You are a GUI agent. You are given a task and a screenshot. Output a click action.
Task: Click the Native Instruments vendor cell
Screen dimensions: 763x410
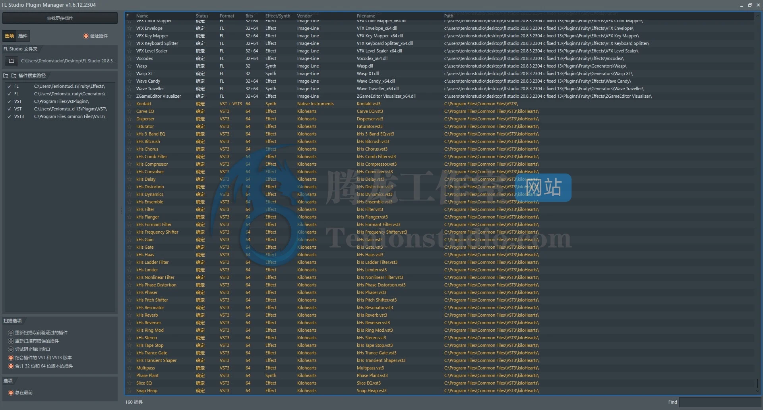[315, 104]
